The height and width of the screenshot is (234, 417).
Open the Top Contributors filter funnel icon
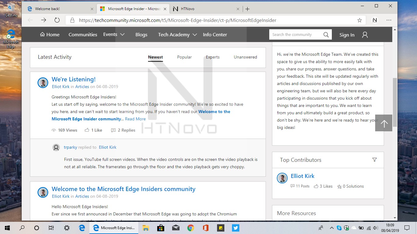coord(375,159)
